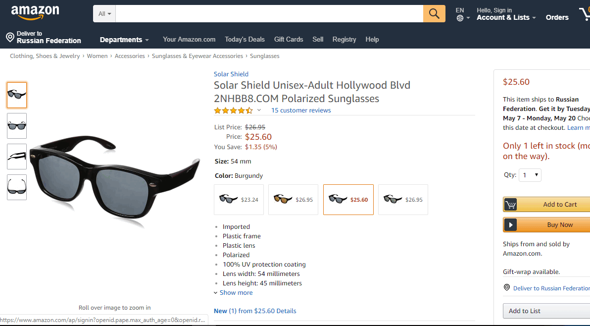Open the All search category dropdown
The image size is (590, 326).
point(104,14)
